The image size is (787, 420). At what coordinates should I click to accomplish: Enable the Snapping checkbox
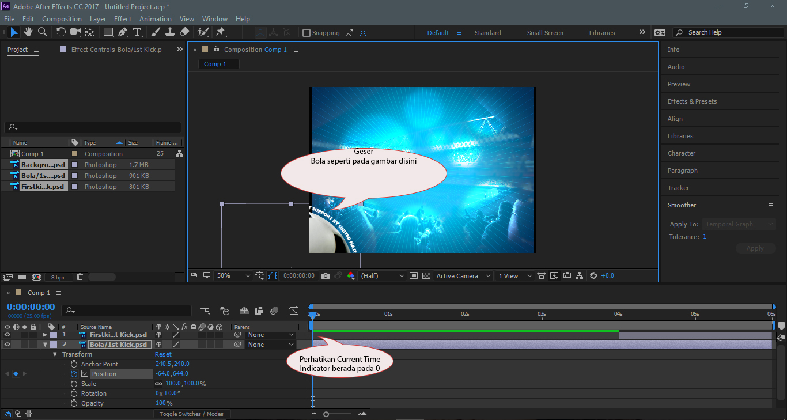[x=307, y=32]
